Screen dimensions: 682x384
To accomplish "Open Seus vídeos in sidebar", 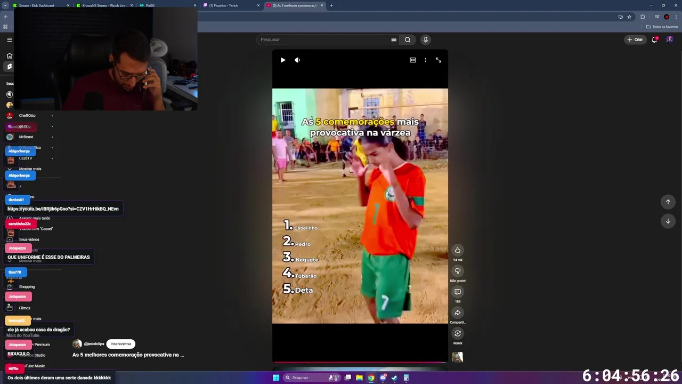I will pos(29,239).
